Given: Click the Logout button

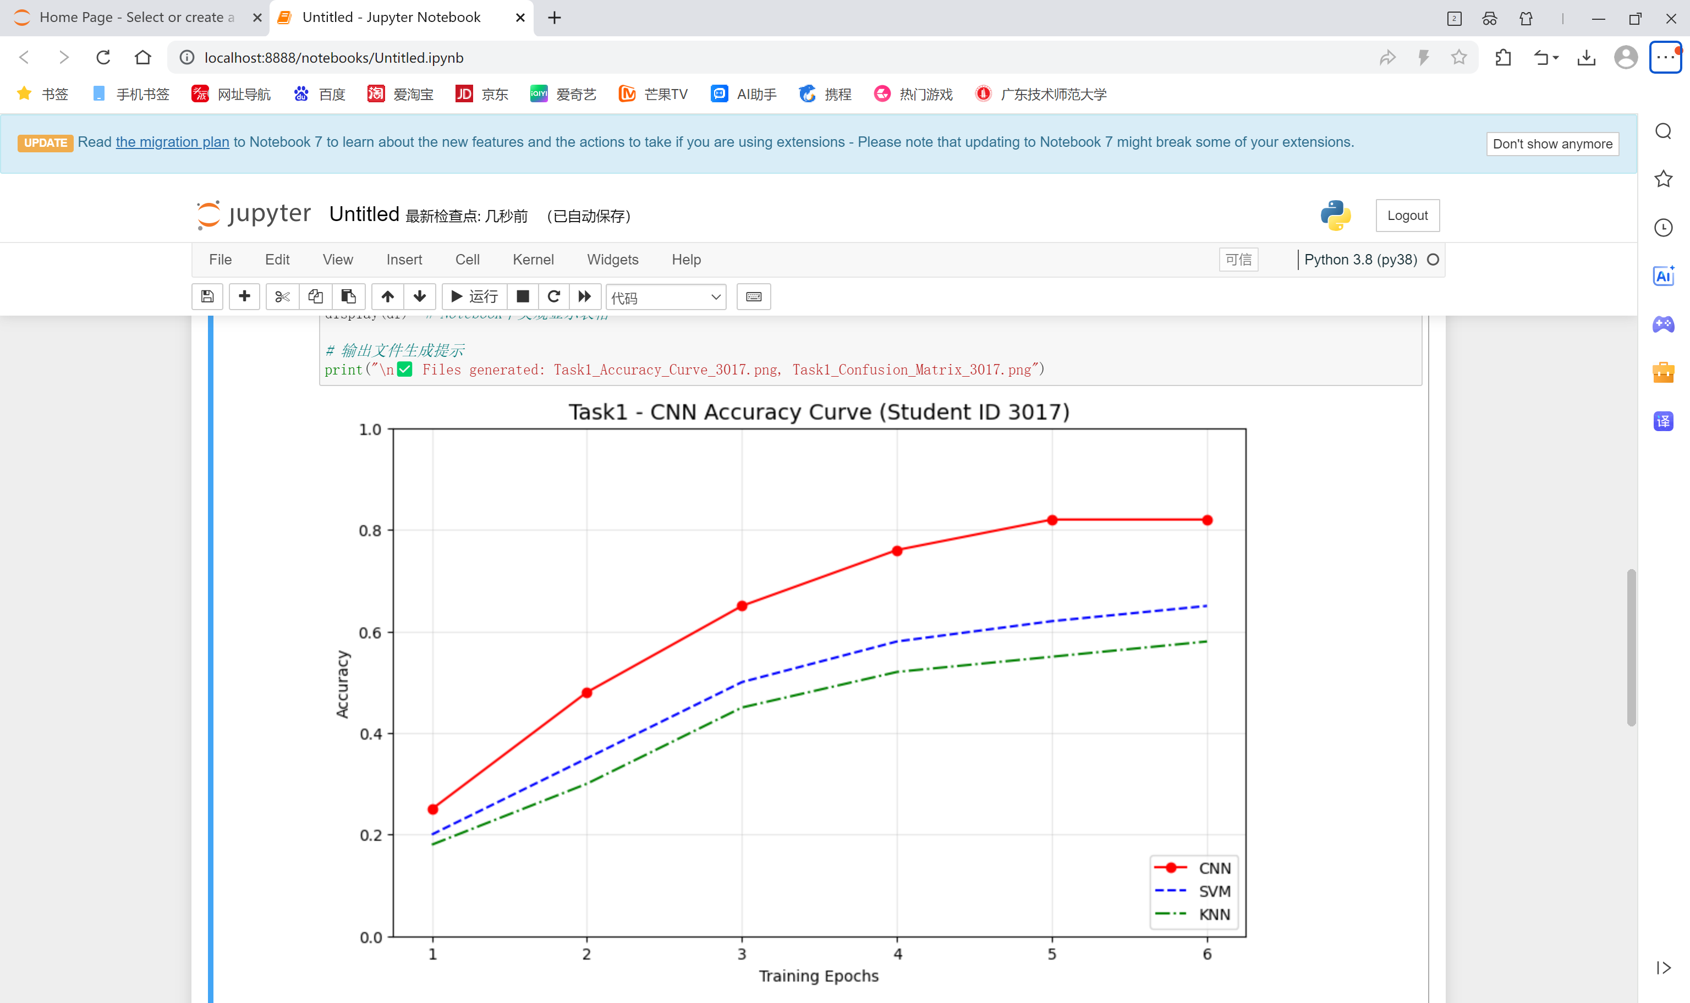Looking at the screenshot, I should pyautogui.click(x=1407, y=216).
